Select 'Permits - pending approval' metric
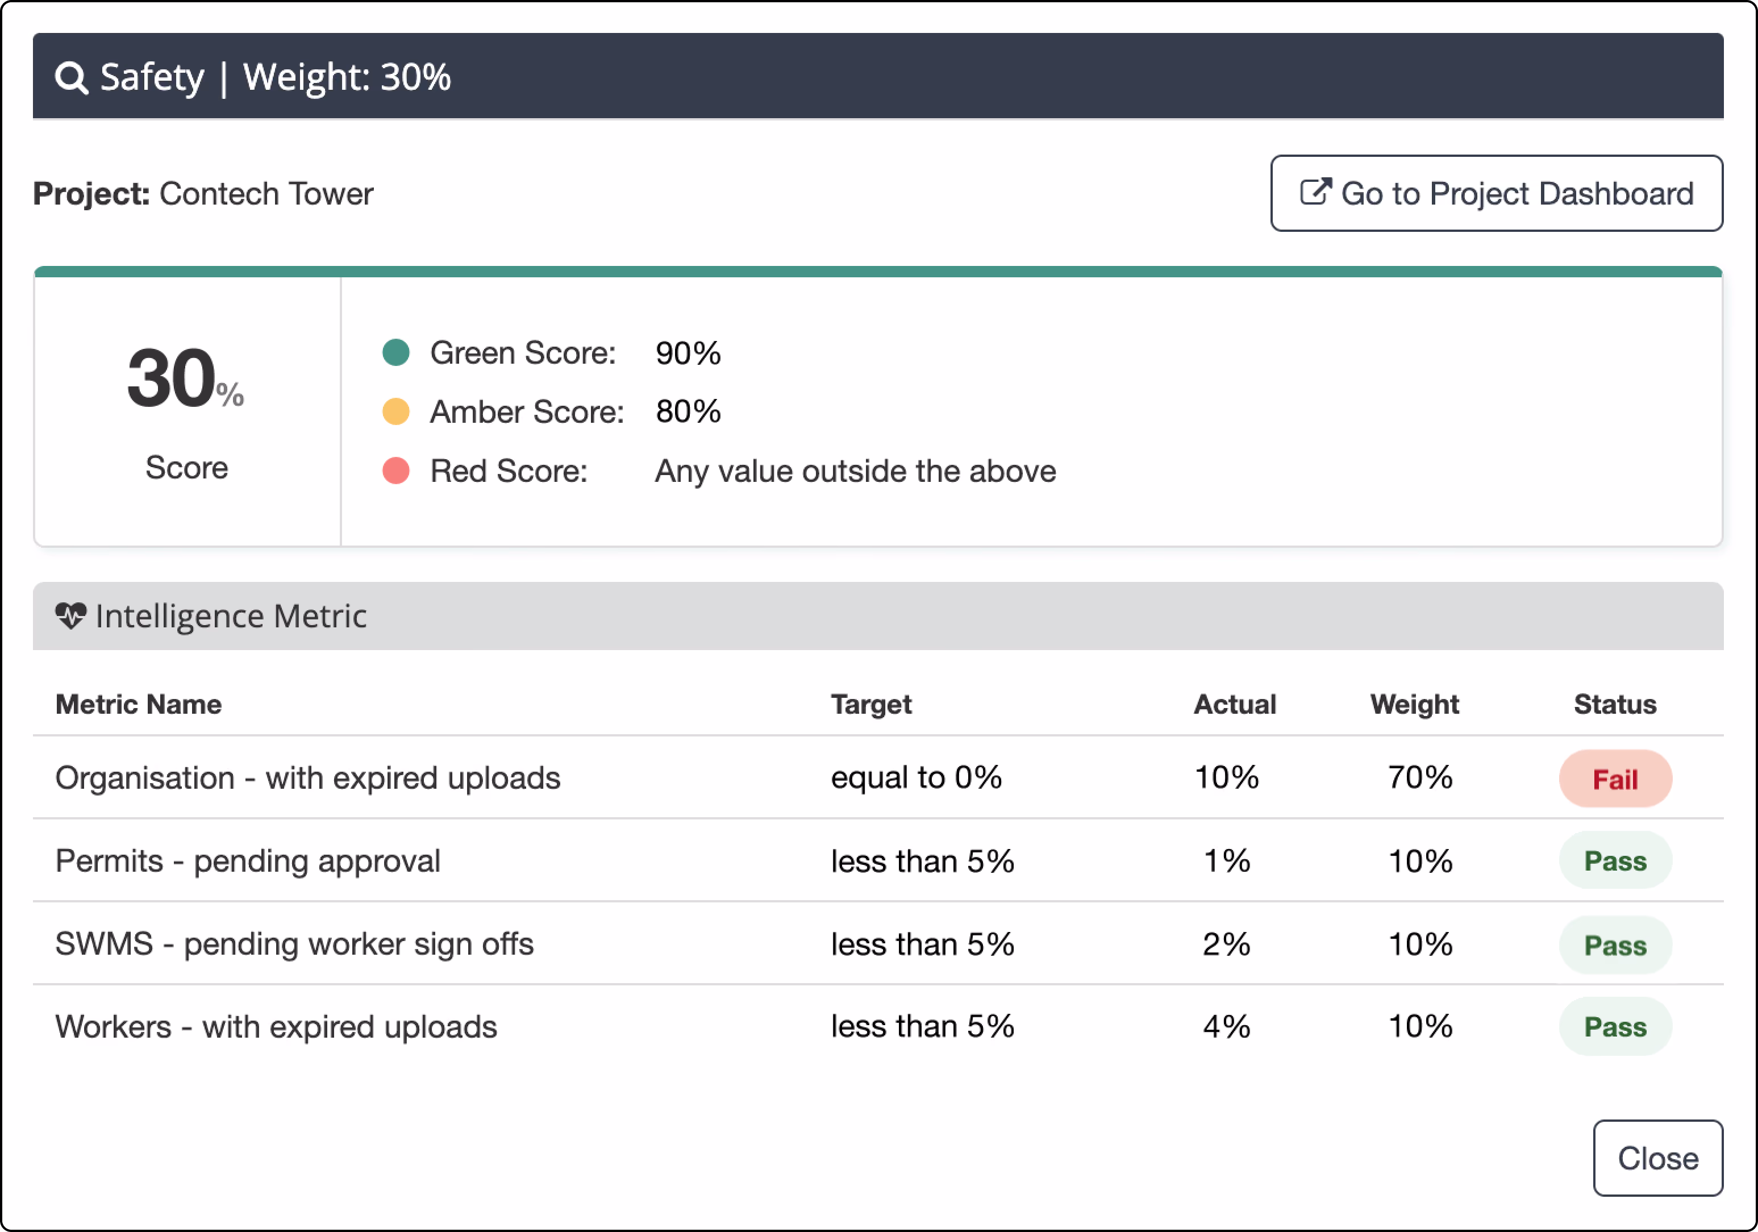Screen dimensions: 1758x1232 (x=248, y=861)
